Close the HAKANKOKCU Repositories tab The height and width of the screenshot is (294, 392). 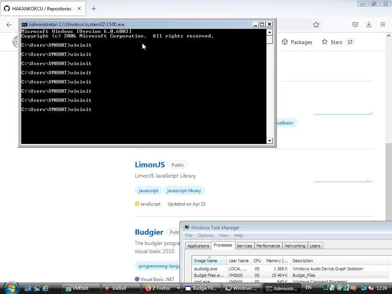click(79, 8)
